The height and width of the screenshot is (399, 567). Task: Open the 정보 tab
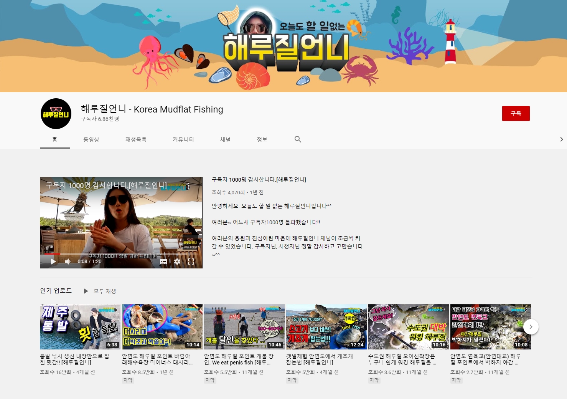pyautogui.click(x=262, y=139)
